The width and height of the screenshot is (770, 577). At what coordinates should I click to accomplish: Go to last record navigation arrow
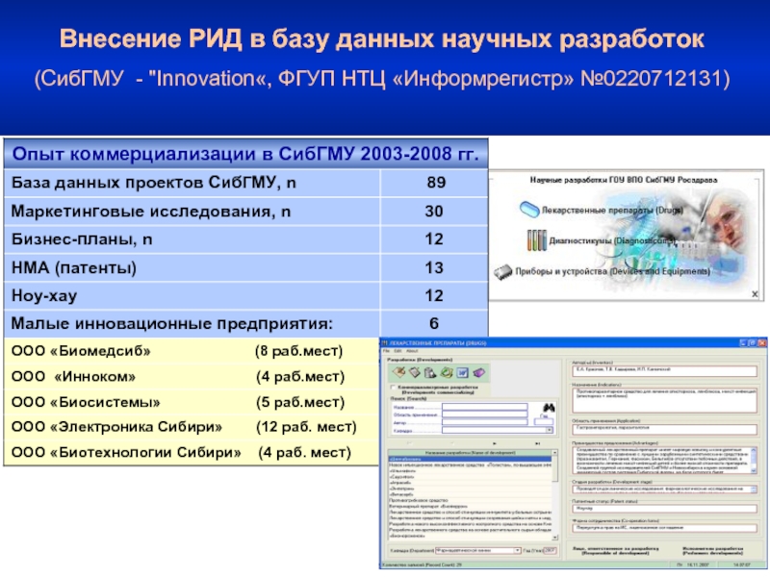coord(538,443)
